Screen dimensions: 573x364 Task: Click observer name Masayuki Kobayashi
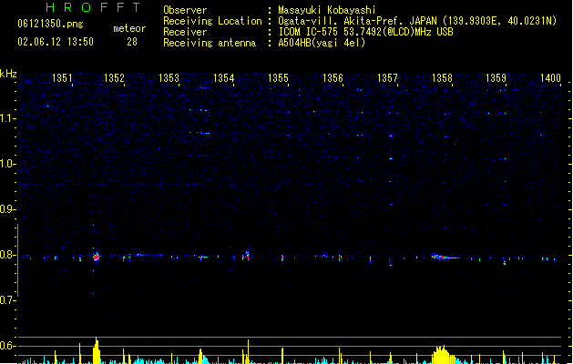tap(327, 10)
